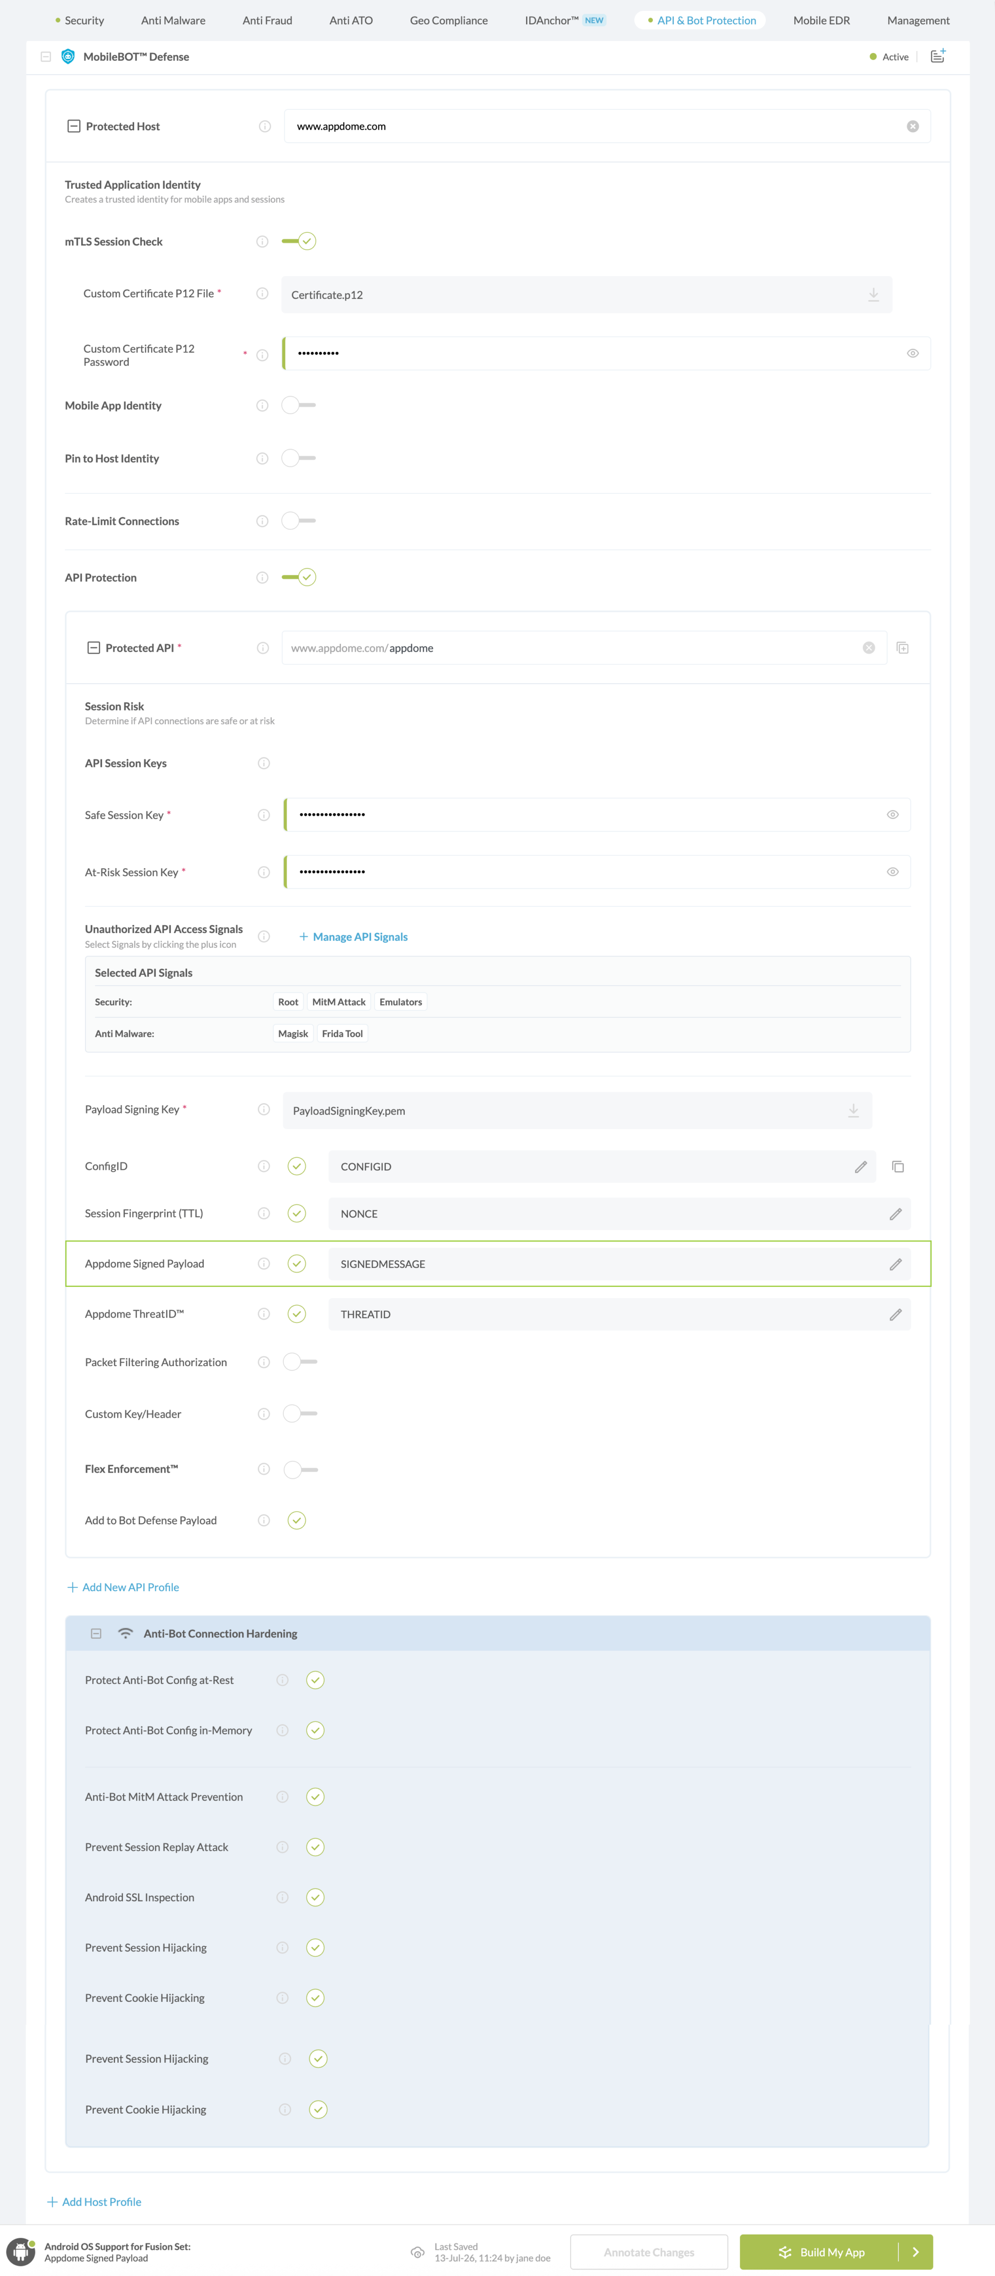Copy the ConfigID value
Image resolution: width=995 pixels, height=2276 pixels.
[898, 1167]
